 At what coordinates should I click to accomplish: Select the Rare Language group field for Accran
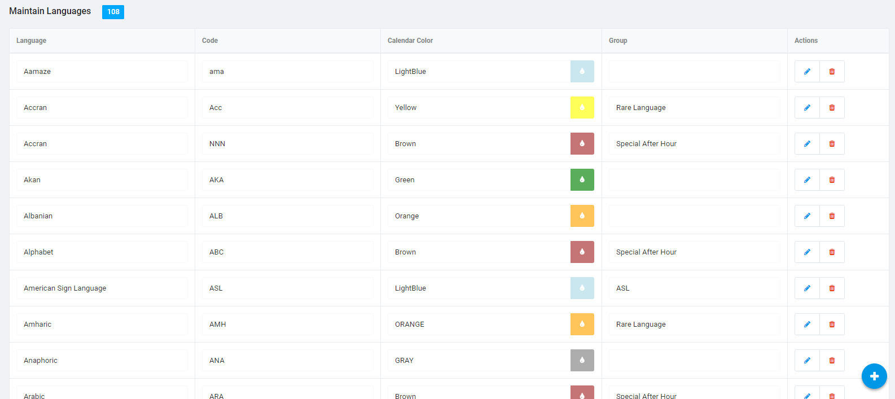695,108
